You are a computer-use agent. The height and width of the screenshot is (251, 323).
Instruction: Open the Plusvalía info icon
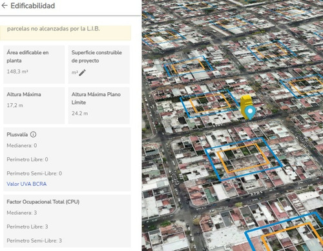[x=33, y=134]
